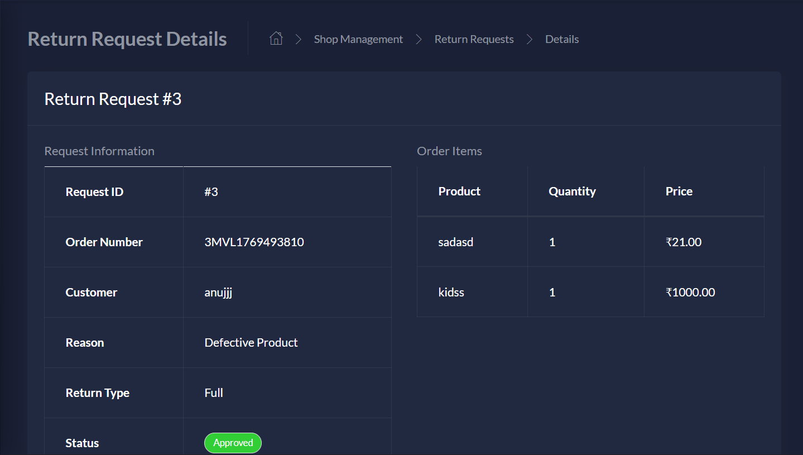Select the Order Items section title
Screen dimensions: 803x455
coord(449,151)
